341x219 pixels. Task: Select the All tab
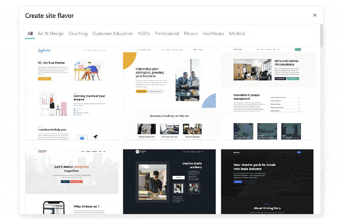coord(30,34)
